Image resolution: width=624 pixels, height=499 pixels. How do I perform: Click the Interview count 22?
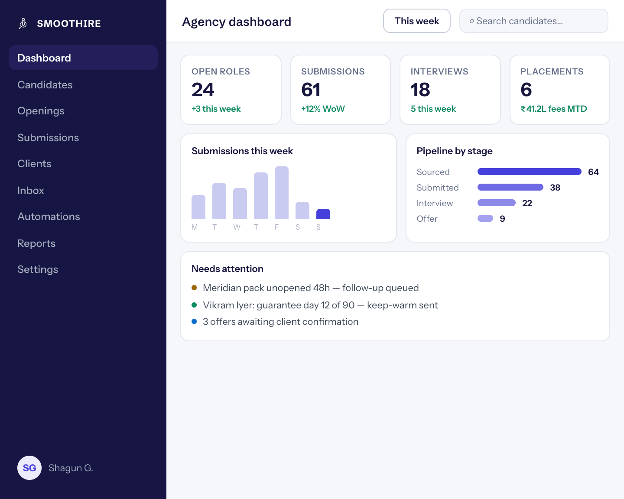527,203
